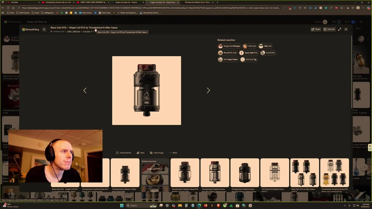Screen dimensions: 372x209
Task: Open the Food bookmark folder
Action: (35, 13)
